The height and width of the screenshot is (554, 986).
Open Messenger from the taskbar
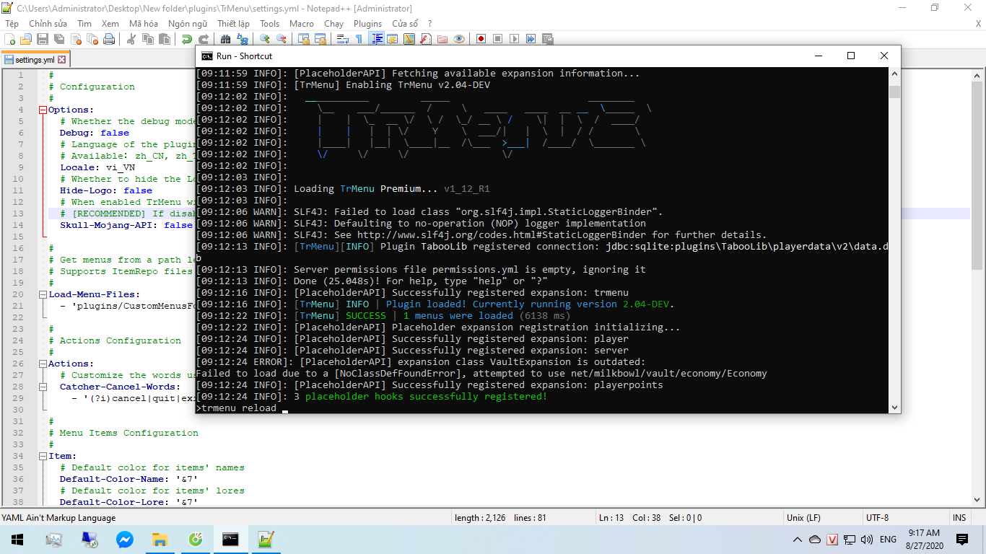[x=124, y=539]
